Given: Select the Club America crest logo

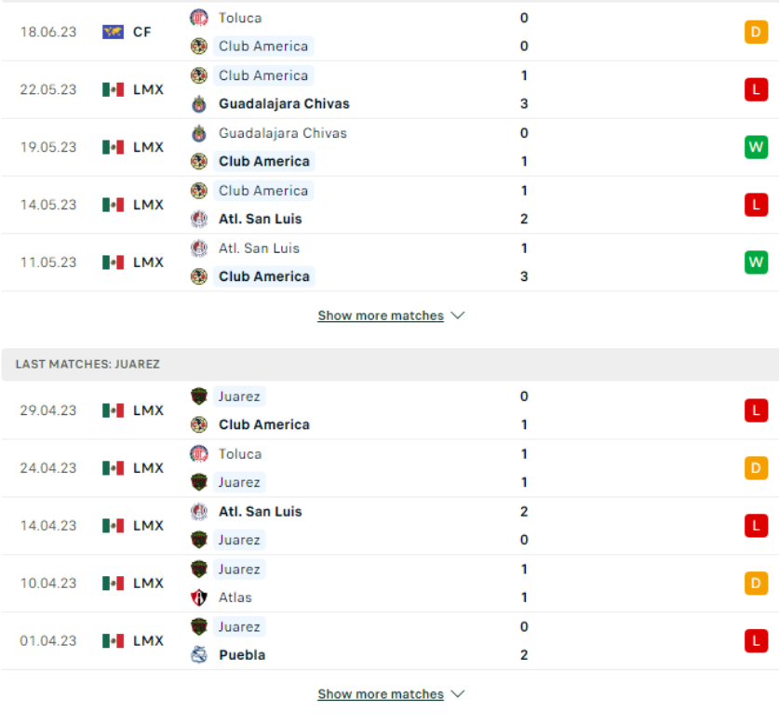Looking at the screenshot, I should 197,46.
